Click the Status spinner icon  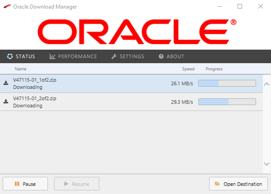click(10, 56)
